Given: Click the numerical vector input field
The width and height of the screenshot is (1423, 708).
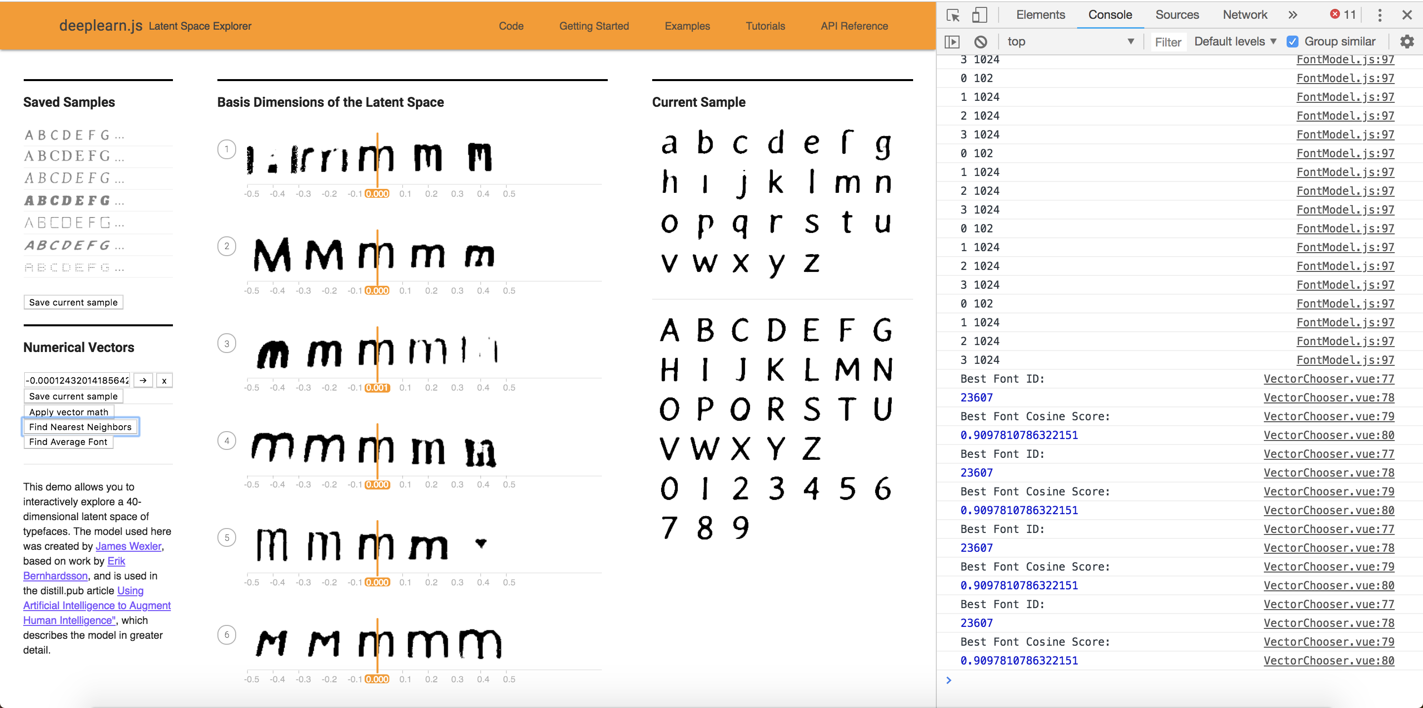Looking at the screenshot, I should pos(77,380).
